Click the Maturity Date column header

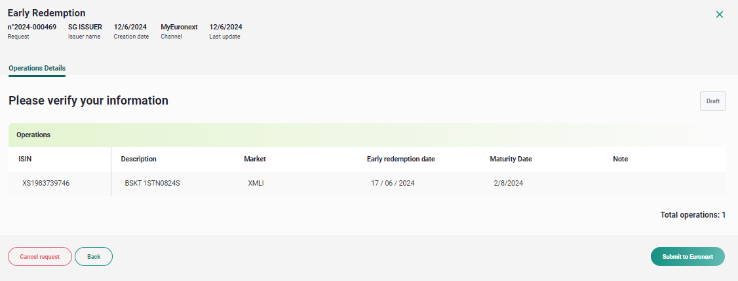coord(511,159)
